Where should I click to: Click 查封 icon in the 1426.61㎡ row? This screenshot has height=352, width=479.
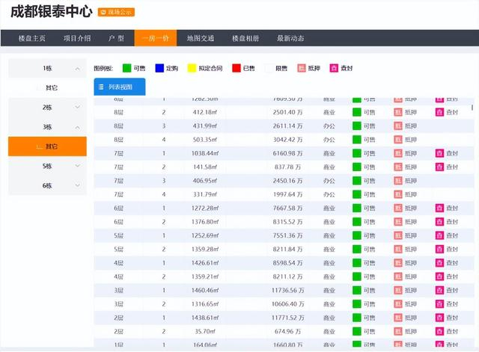pos(439,262)
